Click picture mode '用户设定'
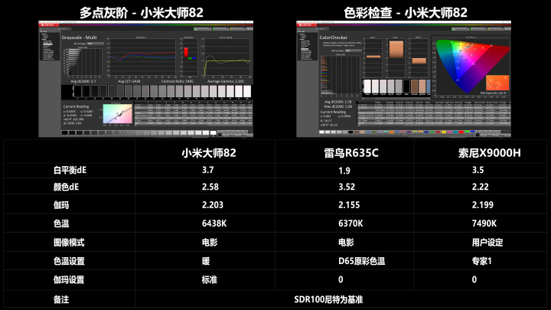Screen dimensions: 551x310 pos(487,243)
